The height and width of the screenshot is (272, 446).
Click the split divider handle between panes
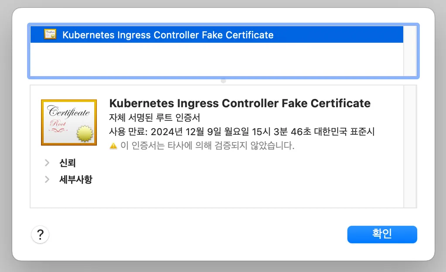pos(223,81)
